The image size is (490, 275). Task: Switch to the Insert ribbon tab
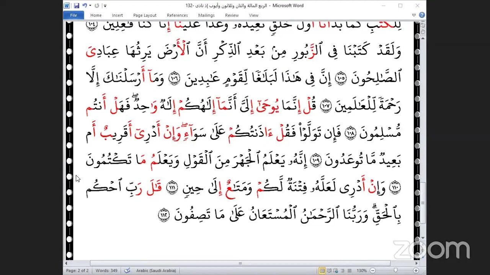tap(118, 15)
